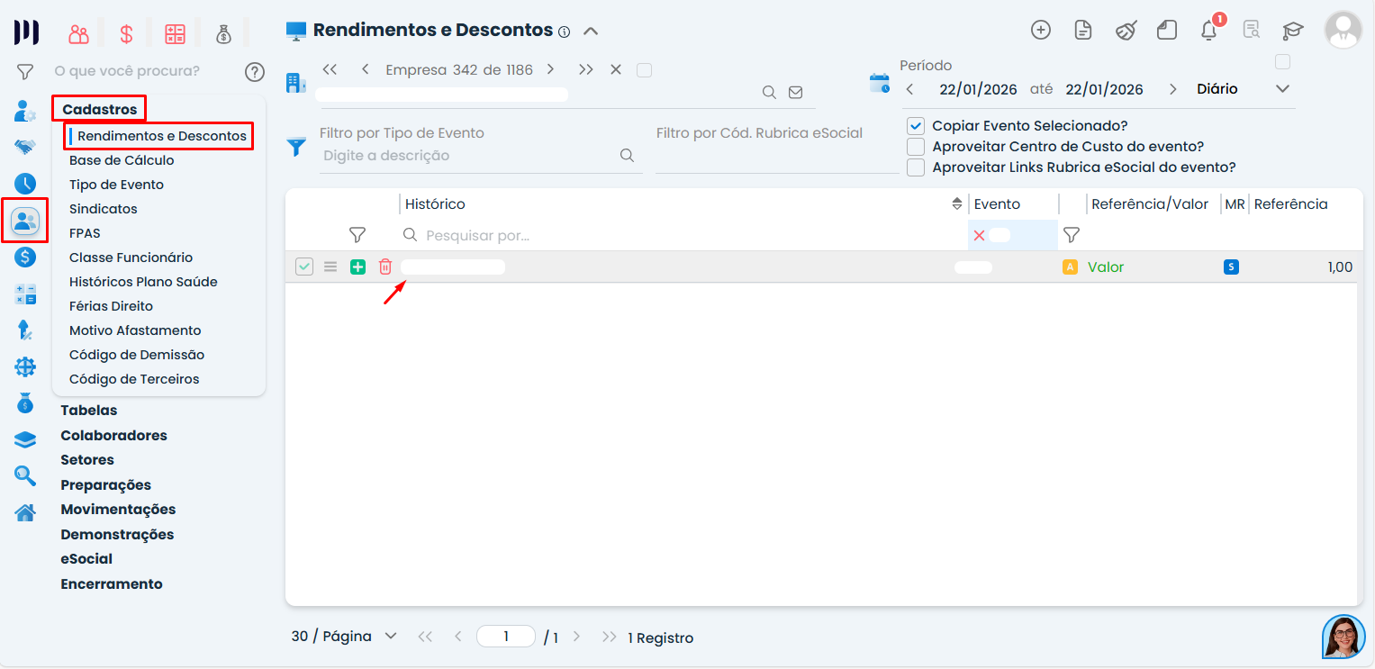Viewport: 1375px width, 669px height.
Task: Clear the company selection with the X button
Action: click(x=616, y=69)
